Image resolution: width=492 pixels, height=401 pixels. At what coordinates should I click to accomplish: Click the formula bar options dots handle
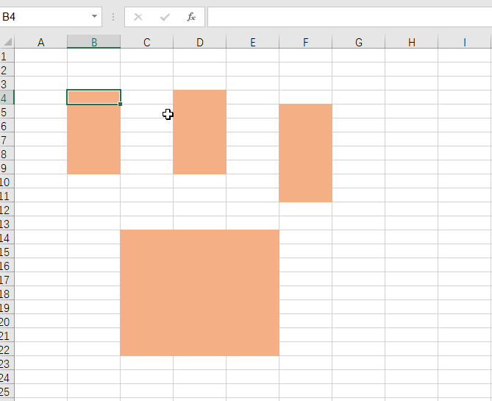point(113,17)
